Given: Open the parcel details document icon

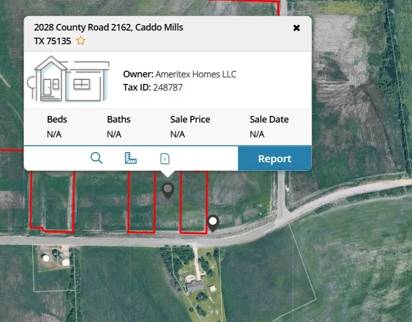Looking at the screenshot, I should (x=164, y=158).
